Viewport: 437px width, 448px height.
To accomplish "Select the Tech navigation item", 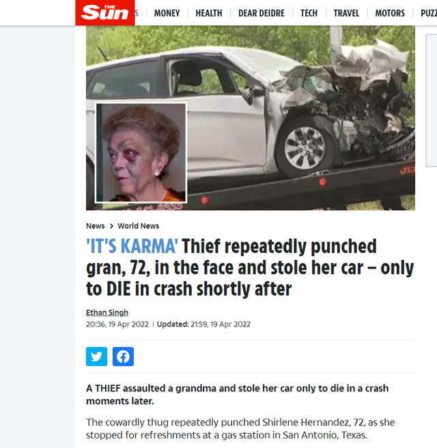I will click(309, 13).
